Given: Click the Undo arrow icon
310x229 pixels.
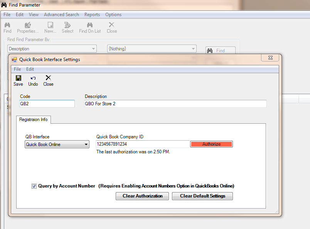Looking at the screenshot, I should coord(33,78).
